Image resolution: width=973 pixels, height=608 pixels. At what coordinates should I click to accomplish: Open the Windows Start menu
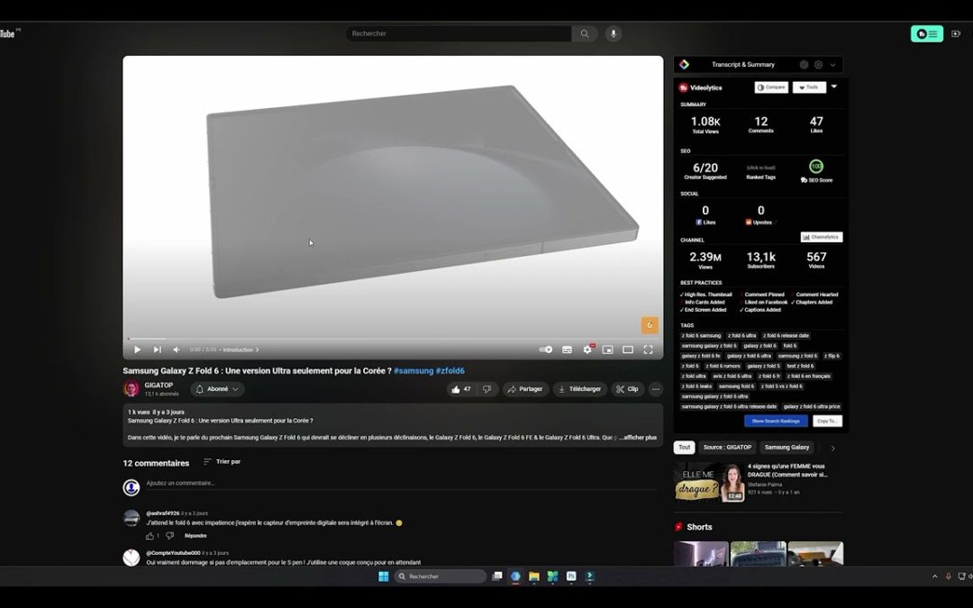[384, 576]
